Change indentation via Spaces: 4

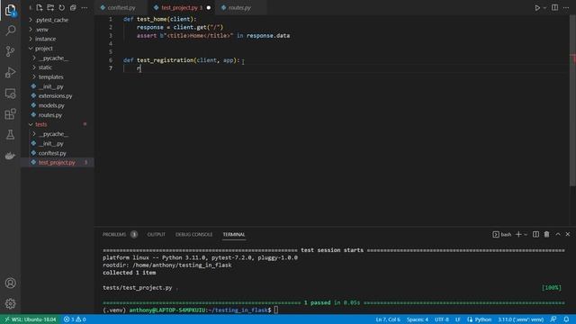[x=418, y=319]
